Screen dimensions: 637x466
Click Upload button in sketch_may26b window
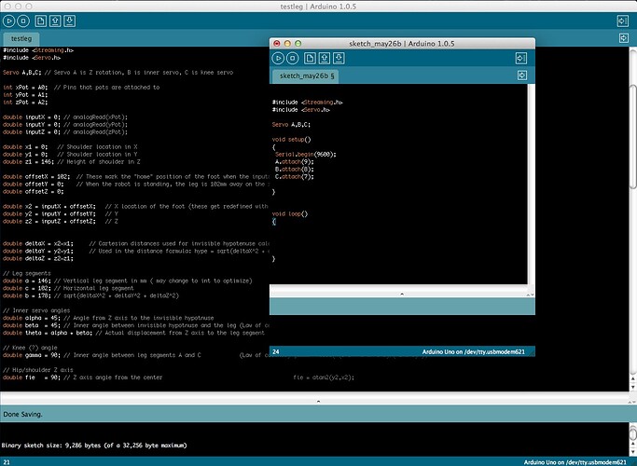click(293, 58)
